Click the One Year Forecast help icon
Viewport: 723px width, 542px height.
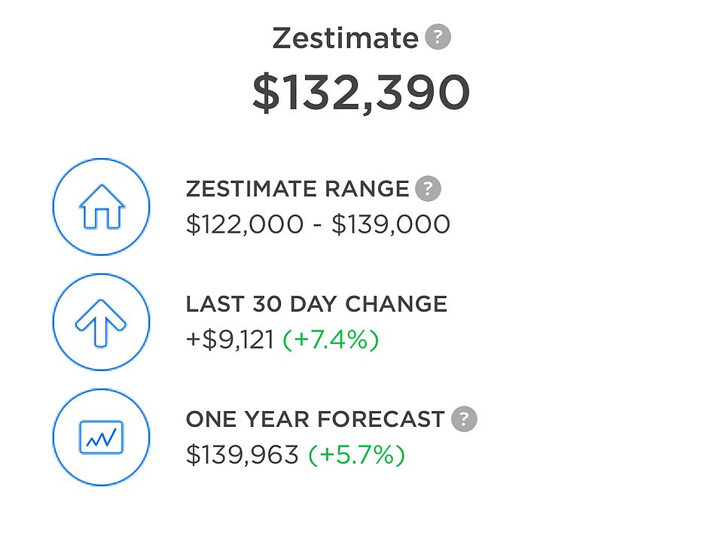[464, 419]
